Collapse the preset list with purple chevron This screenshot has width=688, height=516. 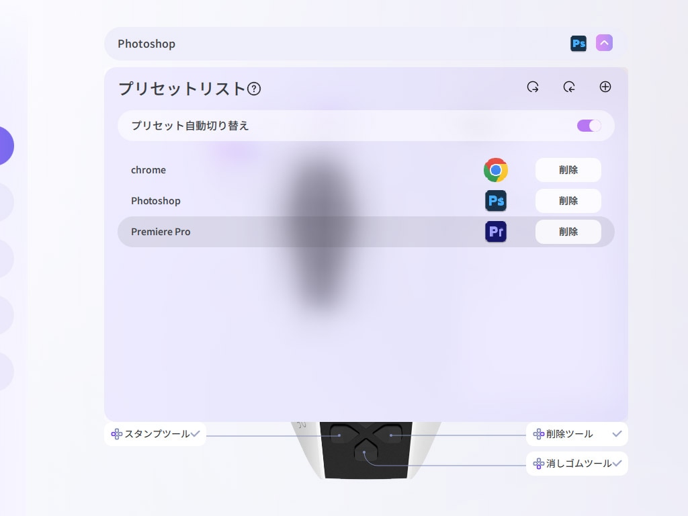[x=604, y=43]
